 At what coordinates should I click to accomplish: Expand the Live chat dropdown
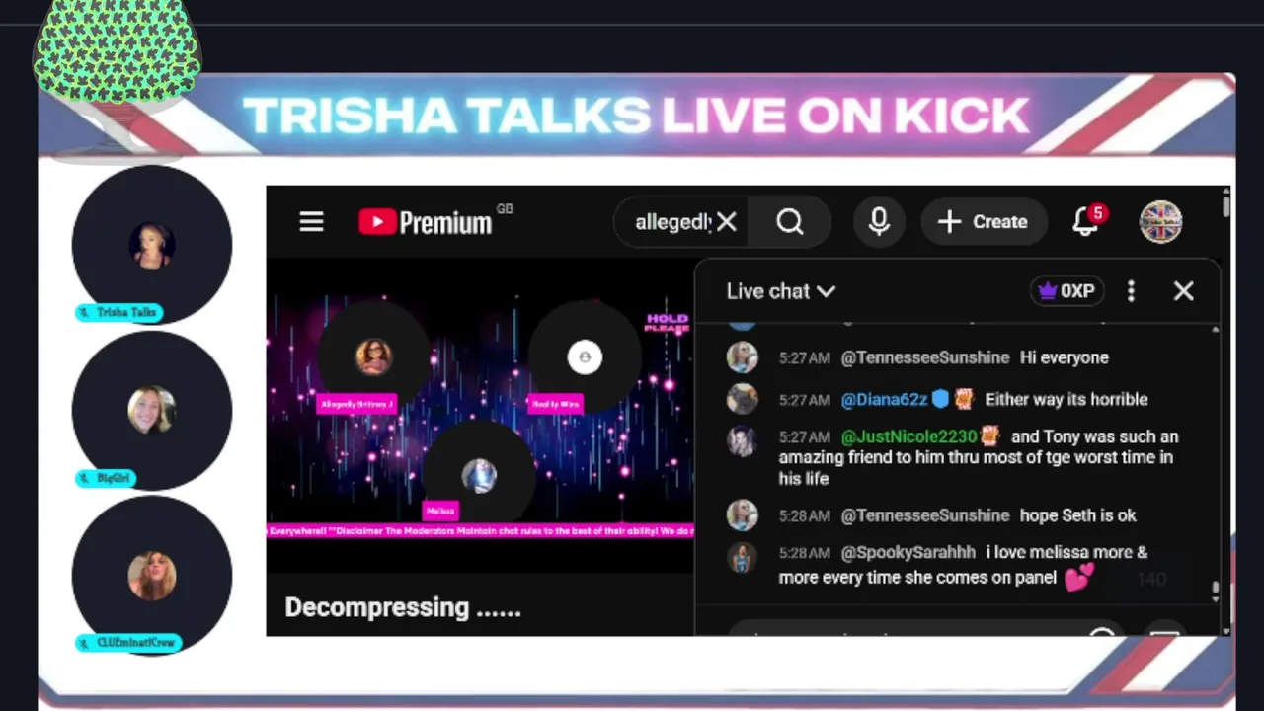tap(780, 291)
